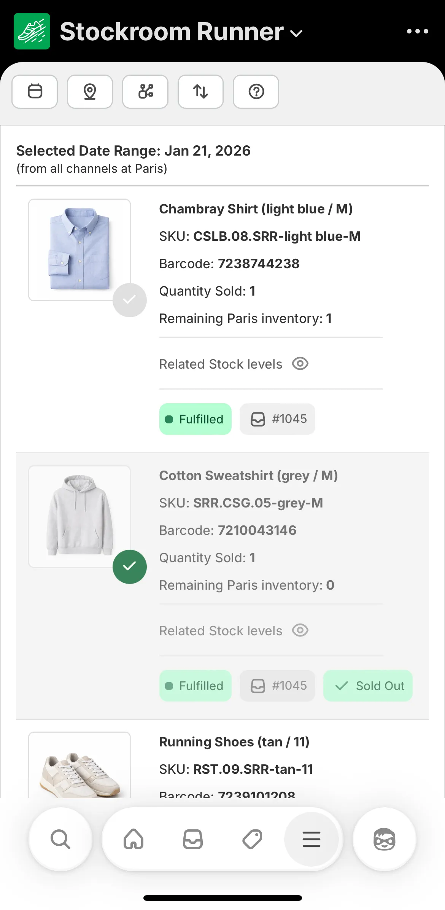The image size is (445, 910).
Task: Open the three-dot more options menu
Action: (x=417, y=32)
